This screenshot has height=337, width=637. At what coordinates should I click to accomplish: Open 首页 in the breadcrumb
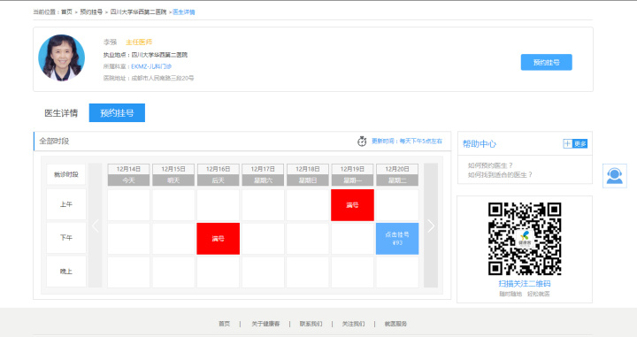pyautogui.click(x=66, y=12)
